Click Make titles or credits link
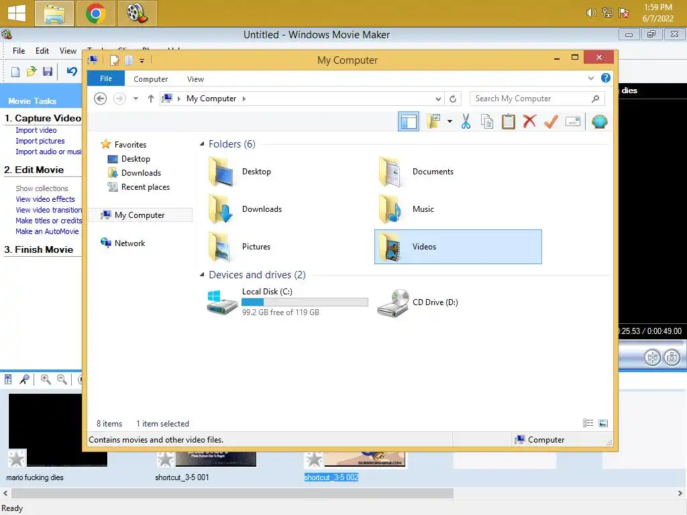The width and height of the screenshot is (687, 515). [48, 221]
